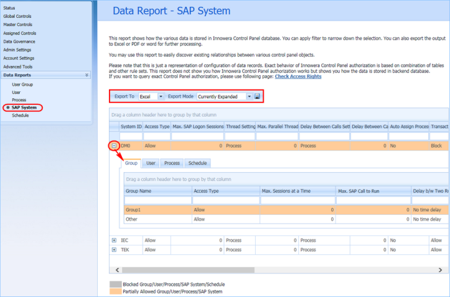Follow the Check Access Rights link
450x297 pixels.
298,77
